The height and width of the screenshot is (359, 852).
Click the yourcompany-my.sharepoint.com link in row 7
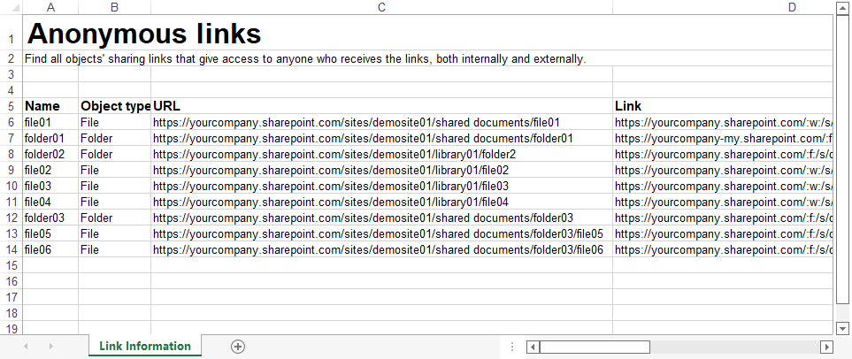click(723, 138)
